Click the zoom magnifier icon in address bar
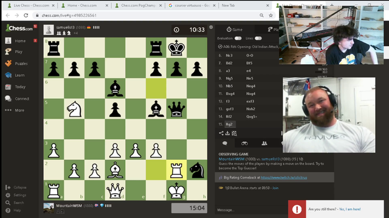 [x=261, y=15]
